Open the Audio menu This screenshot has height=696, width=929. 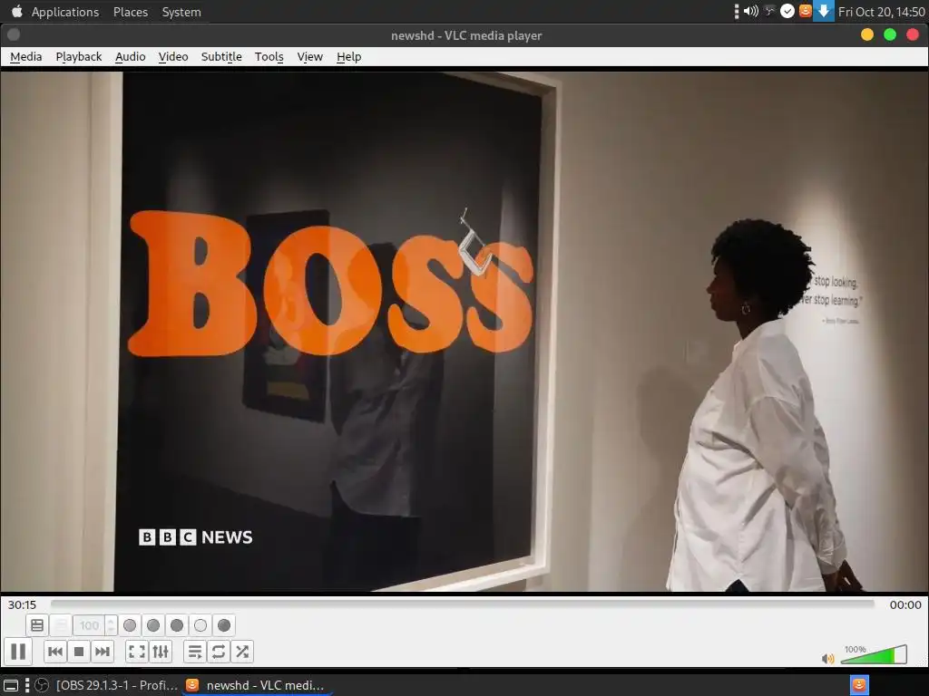click(131, 57)
